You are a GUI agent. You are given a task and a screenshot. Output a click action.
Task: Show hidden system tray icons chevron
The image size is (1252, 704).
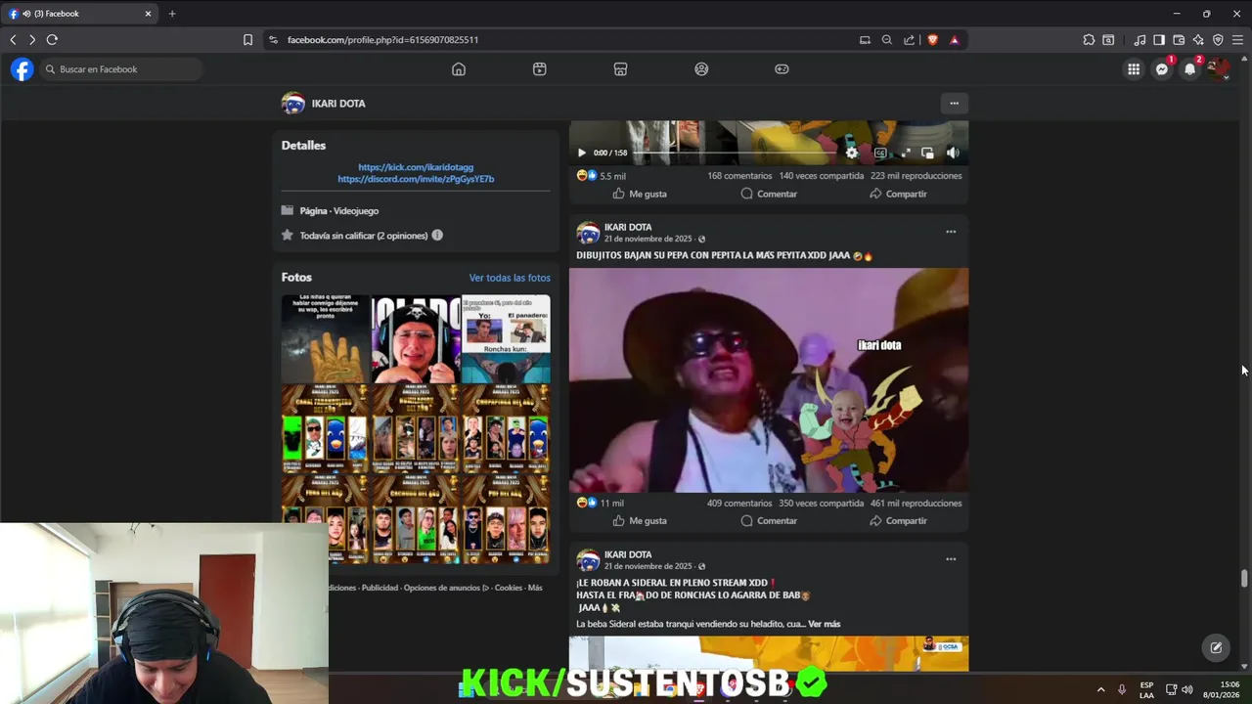[x=1100, y=689]
